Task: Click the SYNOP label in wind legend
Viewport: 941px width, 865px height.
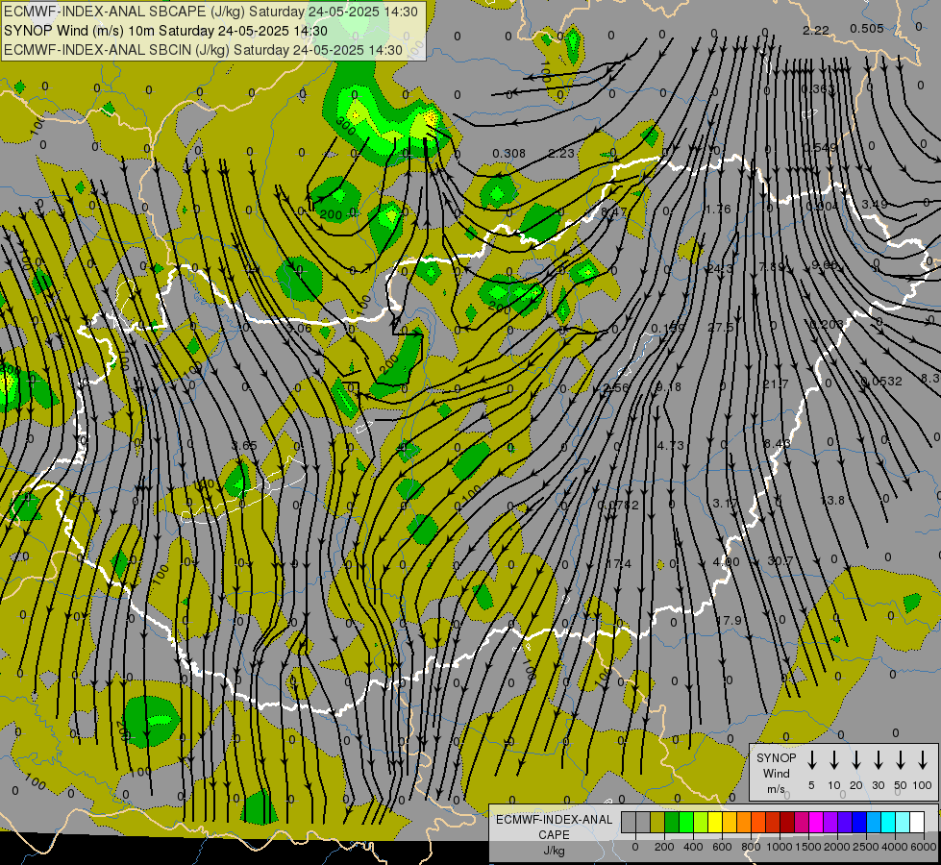Action: pyautogui.click(x=776, y=757)
